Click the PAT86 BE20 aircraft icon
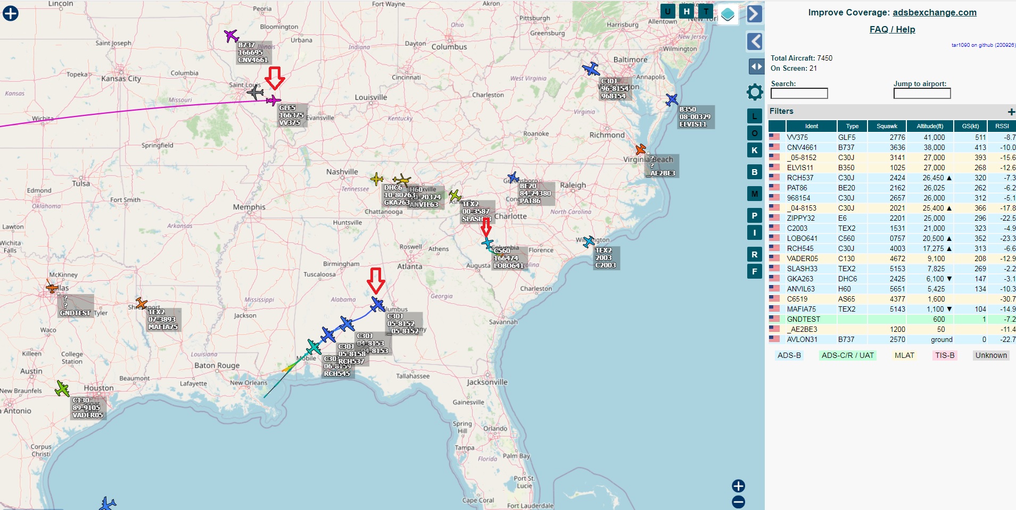Viewport: 1016px width, 510px height. tap(513, 177)
